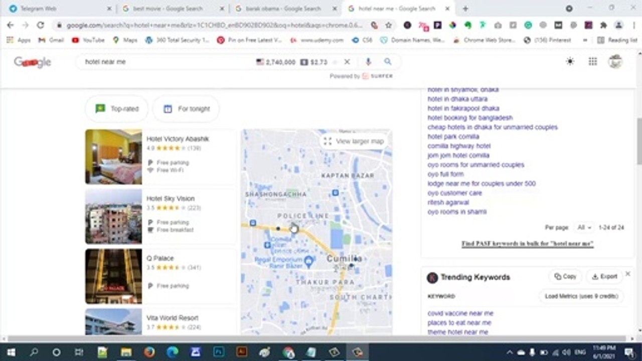Click keyword 'covid vaccine near me'

(460, 313)
